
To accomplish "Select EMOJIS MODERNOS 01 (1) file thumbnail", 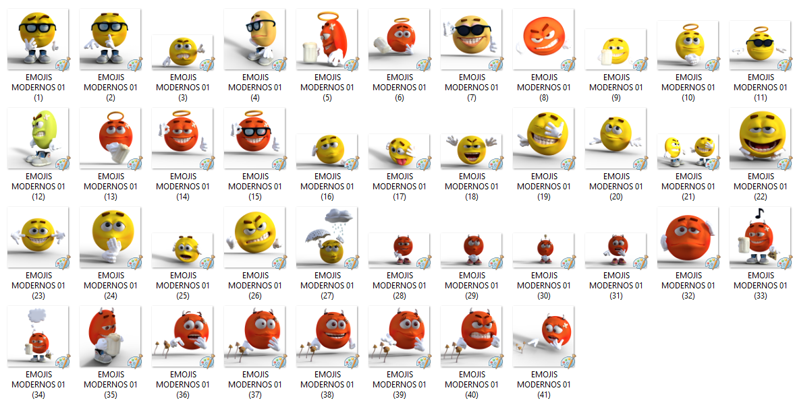I will click(38, 40).
